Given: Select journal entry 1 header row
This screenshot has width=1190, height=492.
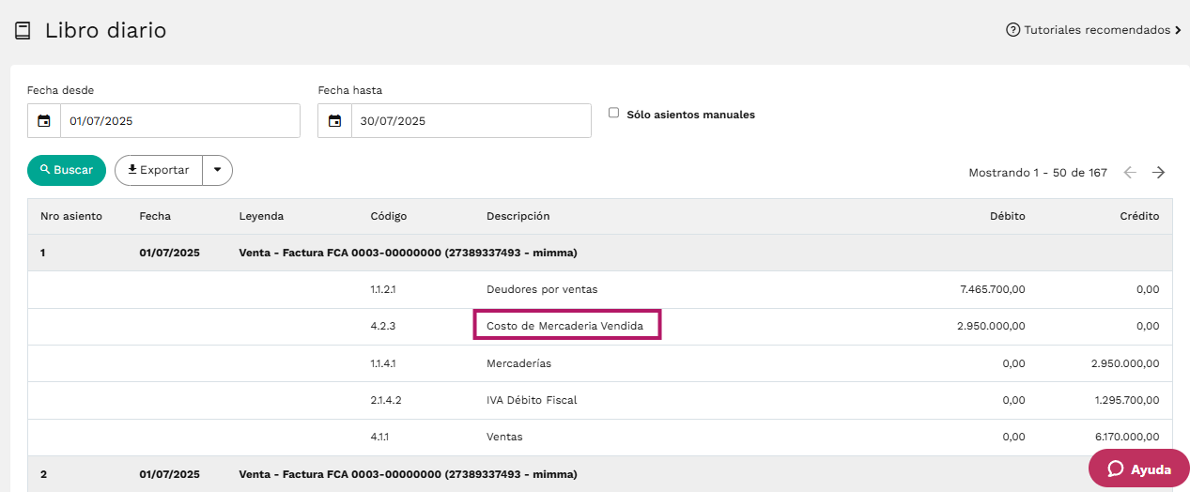Looking at the screenshot, I should coord(600,253).
